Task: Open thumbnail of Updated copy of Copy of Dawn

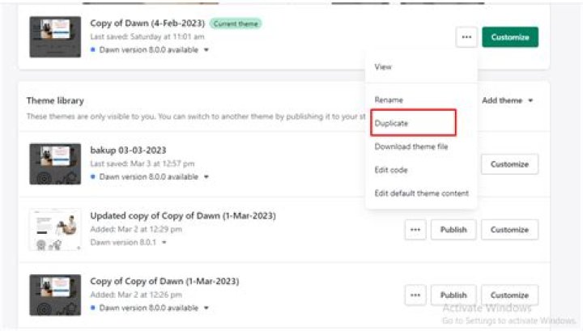Action: [55, 230]
